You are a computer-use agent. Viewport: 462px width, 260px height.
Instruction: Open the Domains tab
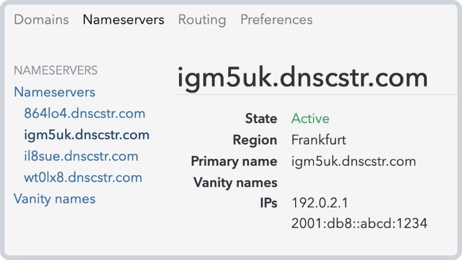41,20
